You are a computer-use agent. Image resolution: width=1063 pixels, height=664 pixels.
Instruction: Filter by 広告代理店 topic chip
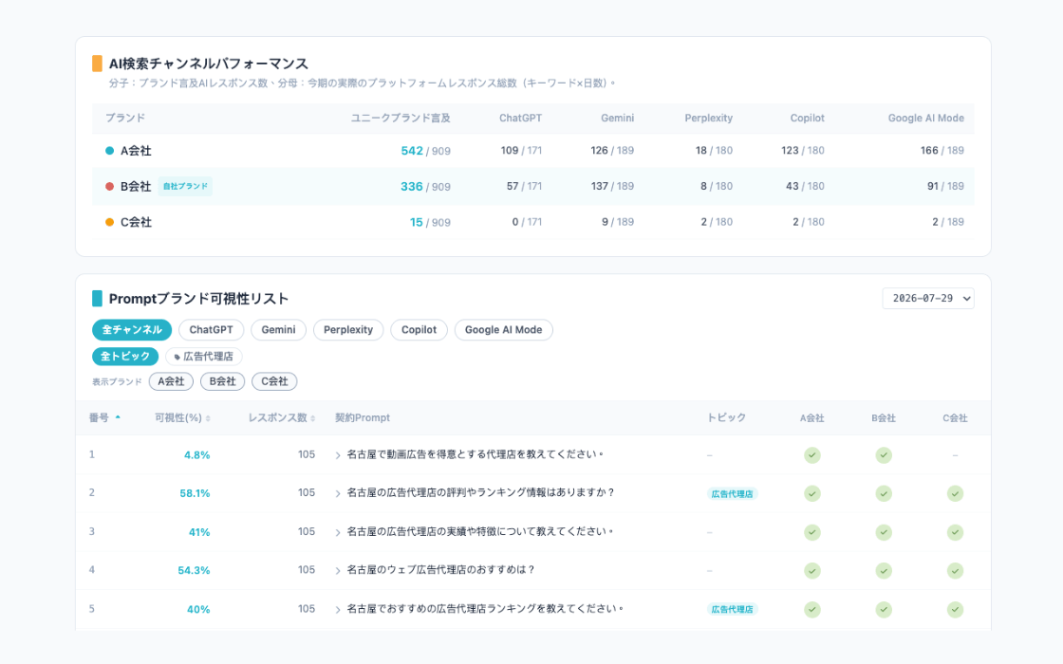pos(204,357)
